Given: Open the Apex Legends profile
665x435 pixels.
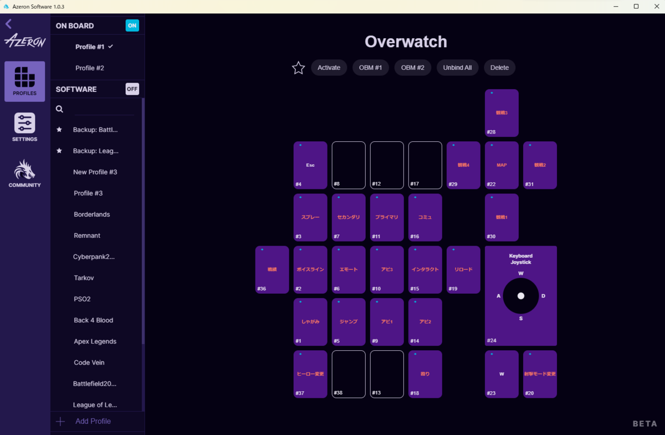Looking at the screenshot, I should click(95, 341).
